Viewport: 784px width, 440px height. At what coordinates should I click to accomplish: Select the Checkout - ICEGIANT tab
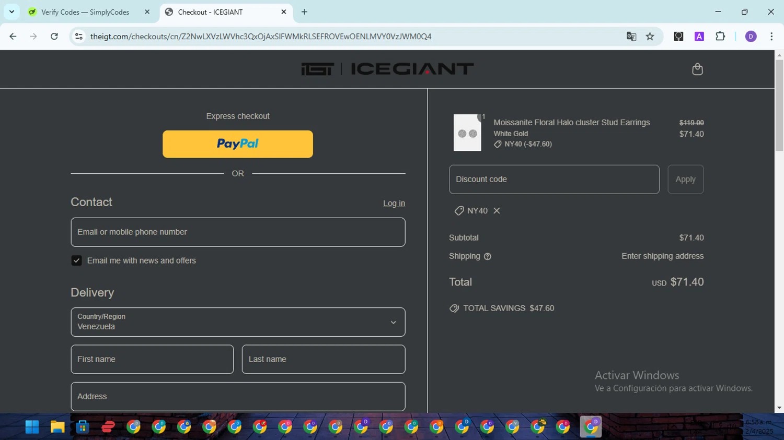[210, 12]
